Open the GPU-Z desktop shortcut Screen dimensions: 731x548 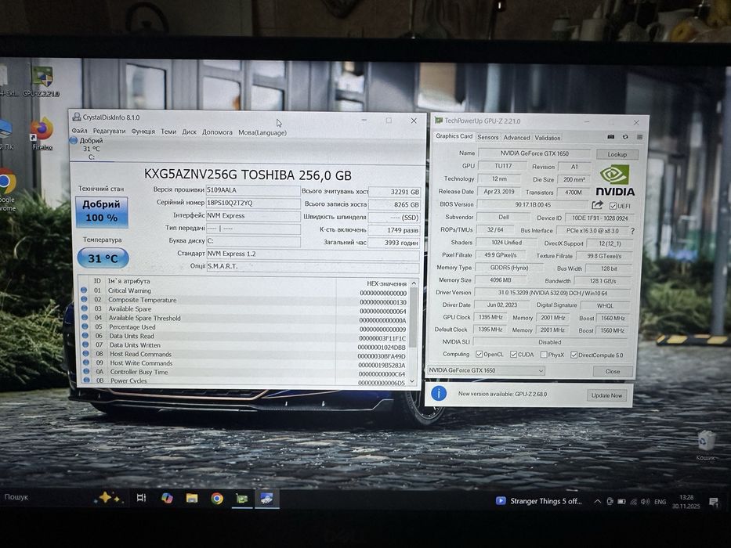42,81
